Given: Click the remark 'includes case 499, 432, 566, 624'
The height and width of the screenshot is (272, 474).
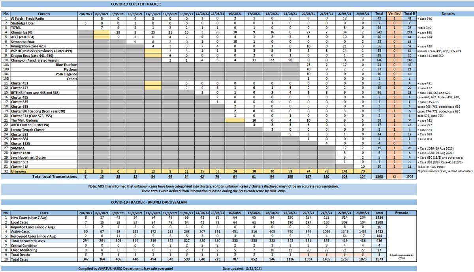Looking at the screenshot, I should click(x=440, y=51).
